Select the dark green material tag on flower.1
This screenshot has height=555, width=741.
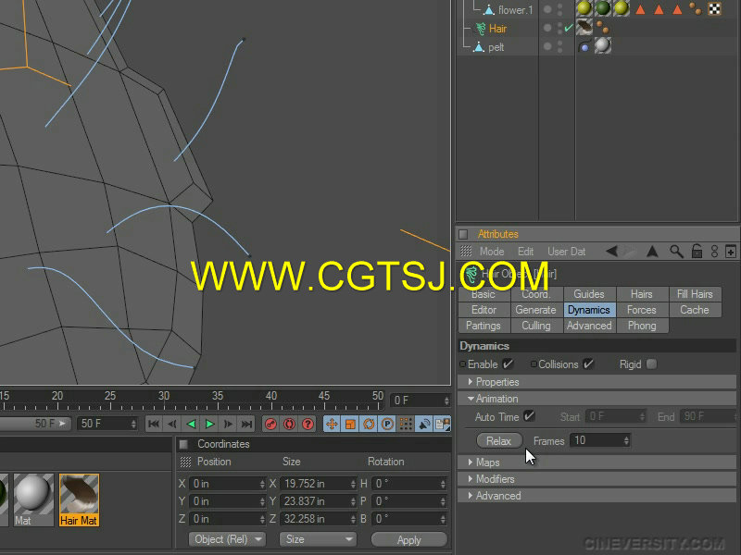tap(603, 8)
